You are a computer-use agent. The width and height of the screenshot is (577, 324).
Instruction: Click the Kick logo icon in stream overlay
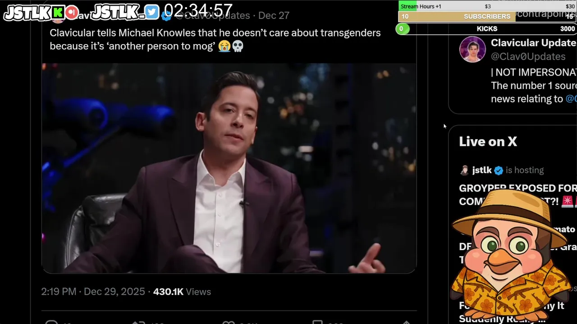tap(59, 13)
